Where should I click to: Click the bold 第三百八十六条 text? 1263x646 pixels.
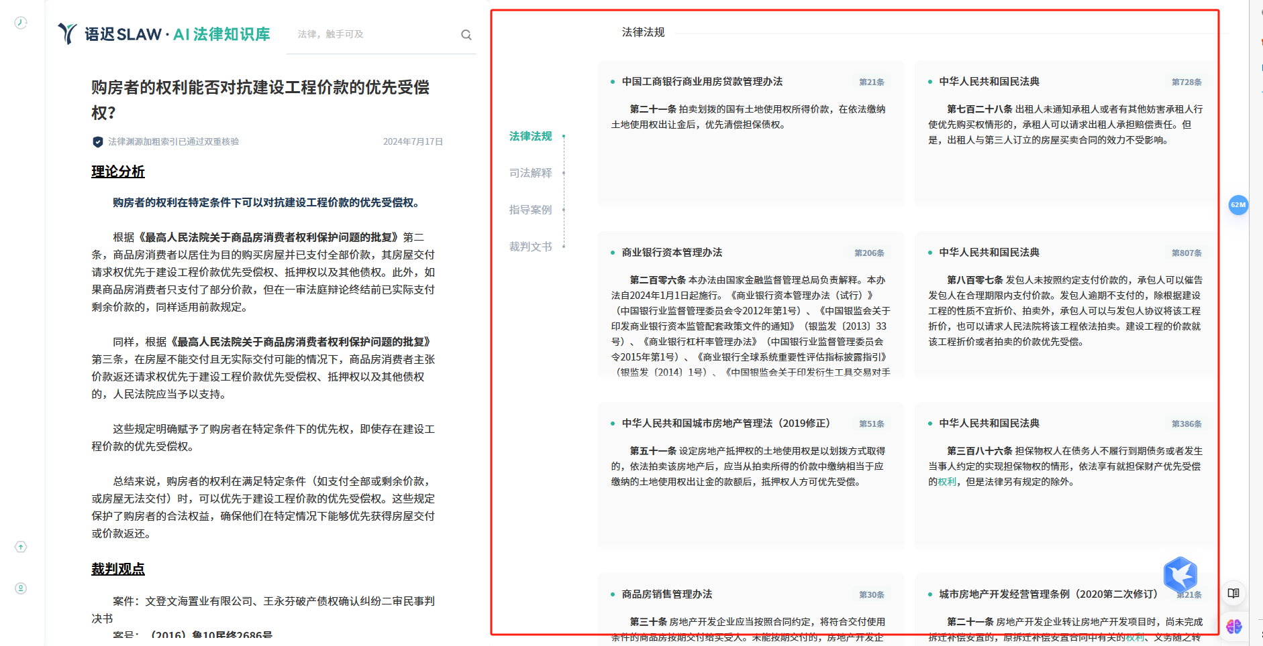[980, 451]
